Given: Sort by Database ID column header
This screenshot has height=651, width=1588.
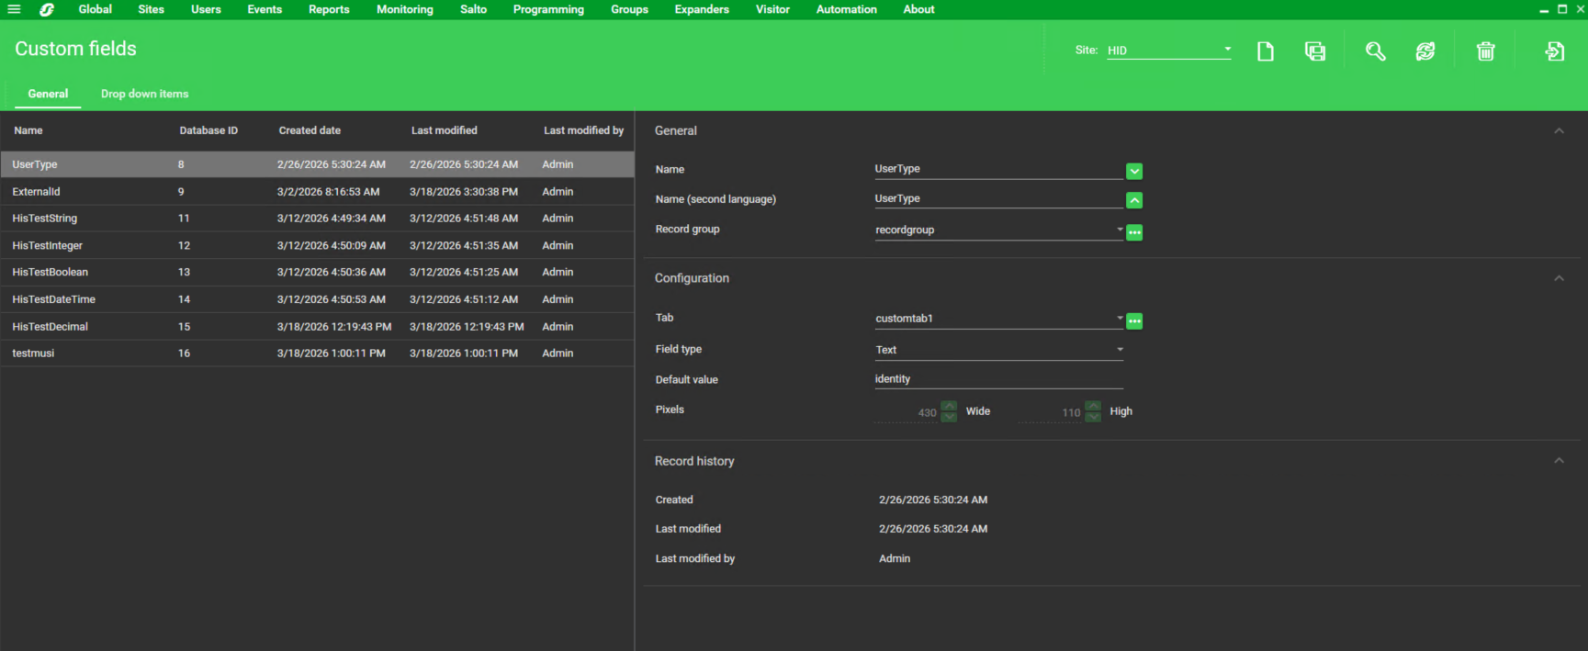Looking at the screenshot, I should coord(208,130).
